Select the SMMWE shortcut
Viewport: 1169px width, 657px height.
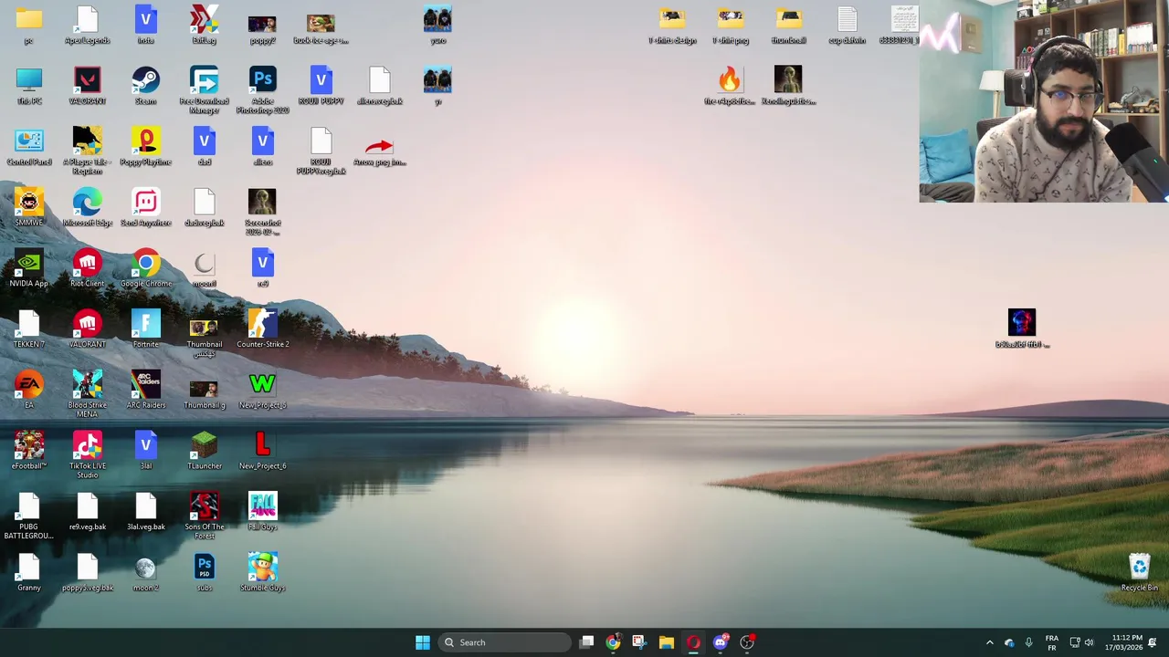tap(28, 208)
